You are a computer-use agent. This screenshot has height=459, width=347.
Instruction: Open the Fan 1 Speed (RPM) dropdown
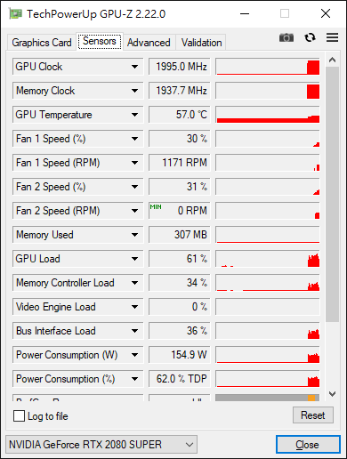[134, 163]
